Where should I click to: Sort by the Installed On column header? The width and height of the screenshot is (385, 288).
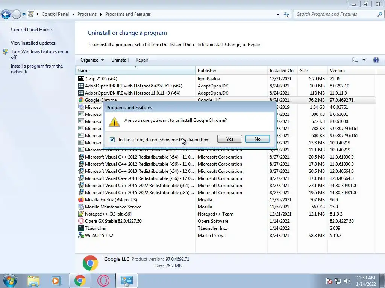tap(282, 70)
